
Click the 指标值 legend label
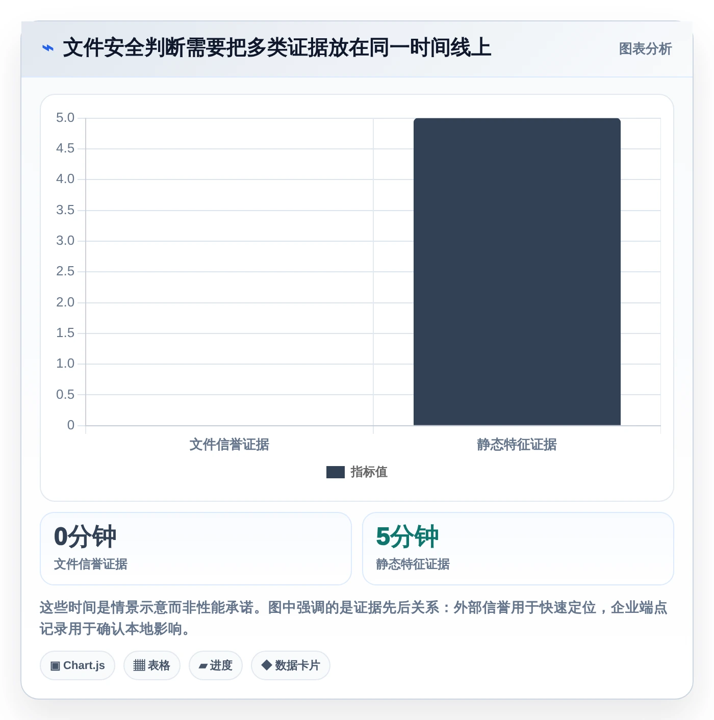(369, 472)
